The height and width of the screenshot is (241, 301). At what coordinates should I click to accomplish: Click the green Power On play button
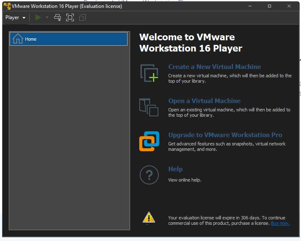[x=38, y=17]
